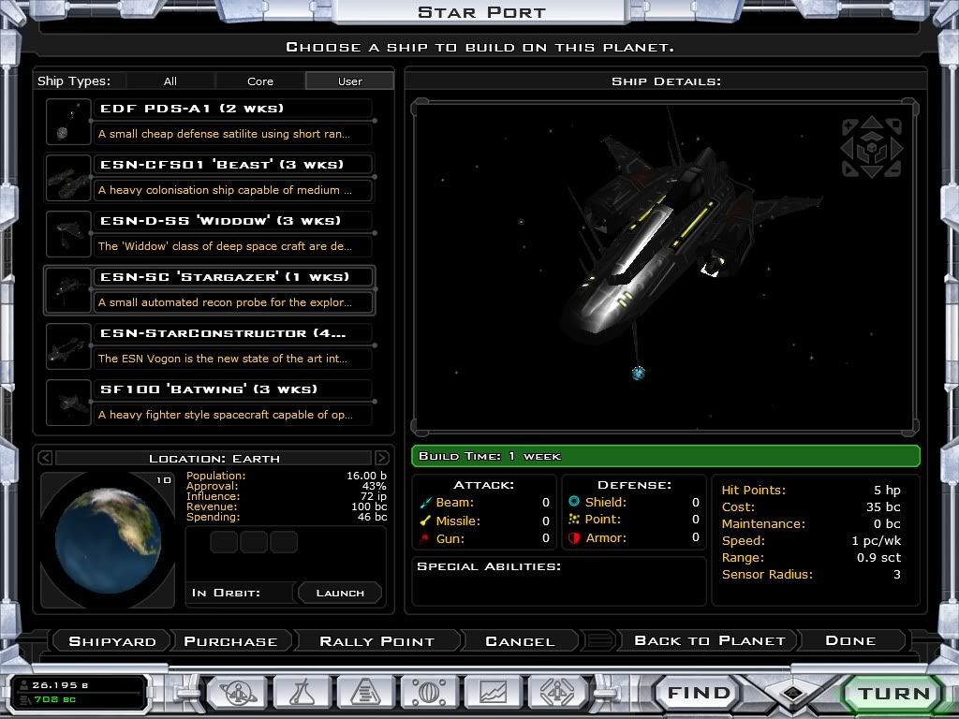Image resolution: width=959 pixels, height=719 pixels.
Task: Stop ship rotation with square control
Action: coord(895,125)
